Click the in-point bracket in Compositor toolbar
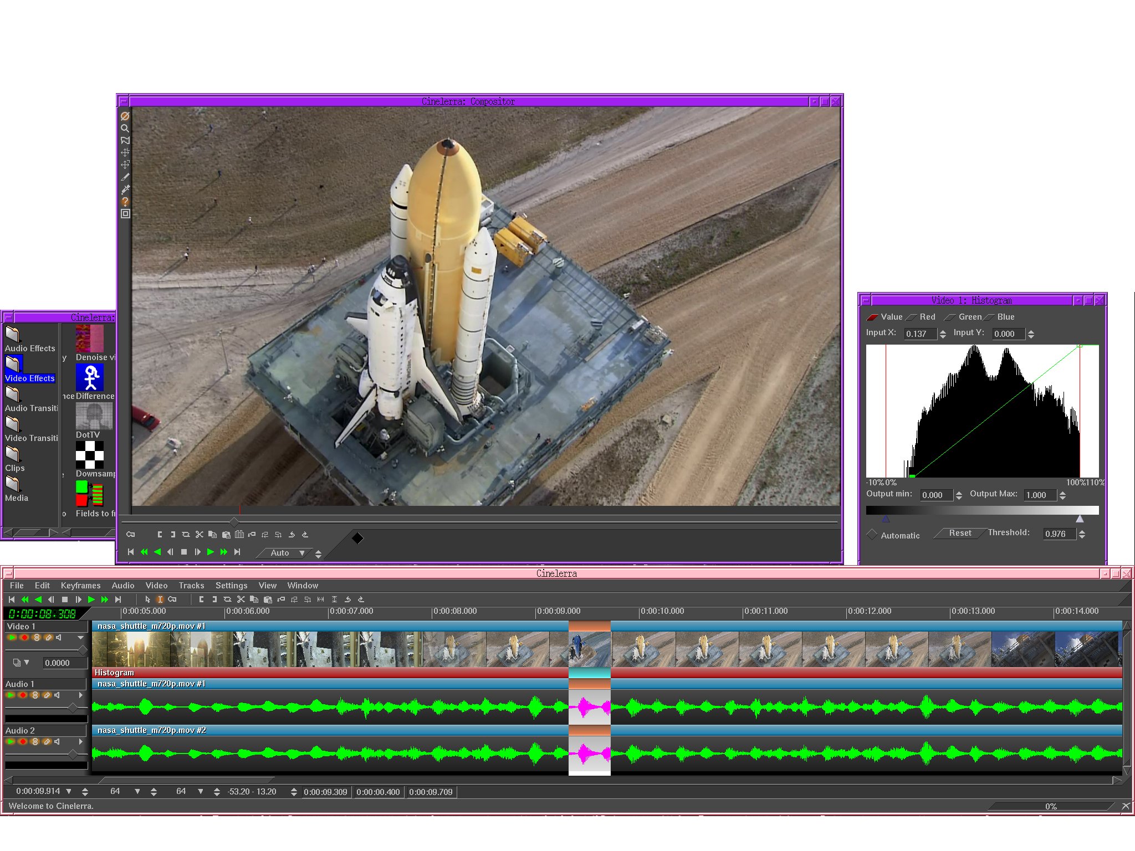 (x=160, y=535)
